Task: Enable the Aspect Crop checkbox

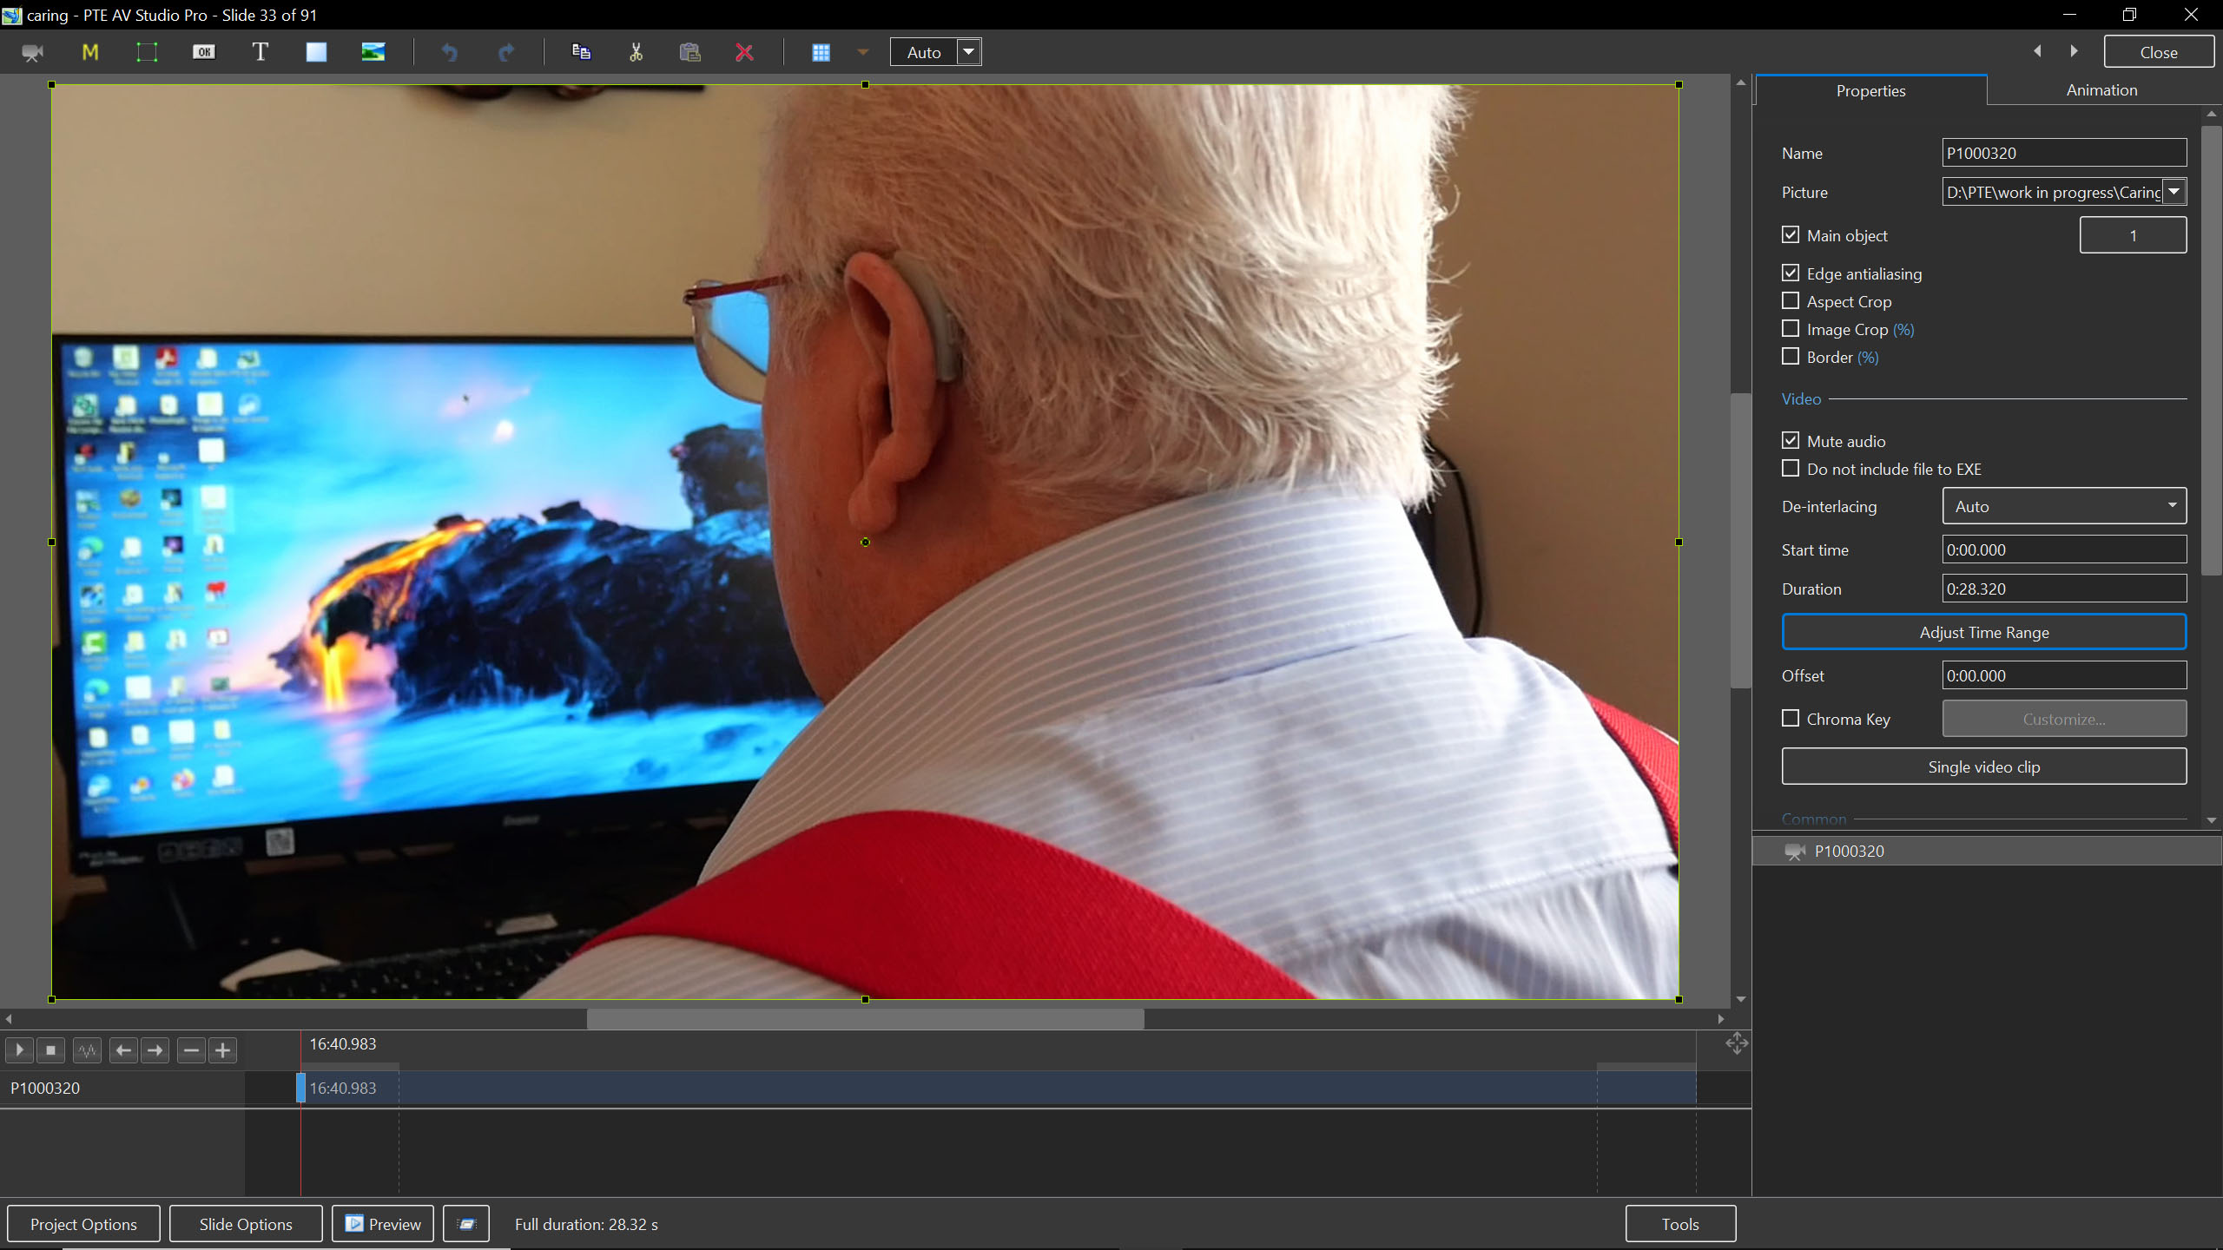Action: point(1791,301)
